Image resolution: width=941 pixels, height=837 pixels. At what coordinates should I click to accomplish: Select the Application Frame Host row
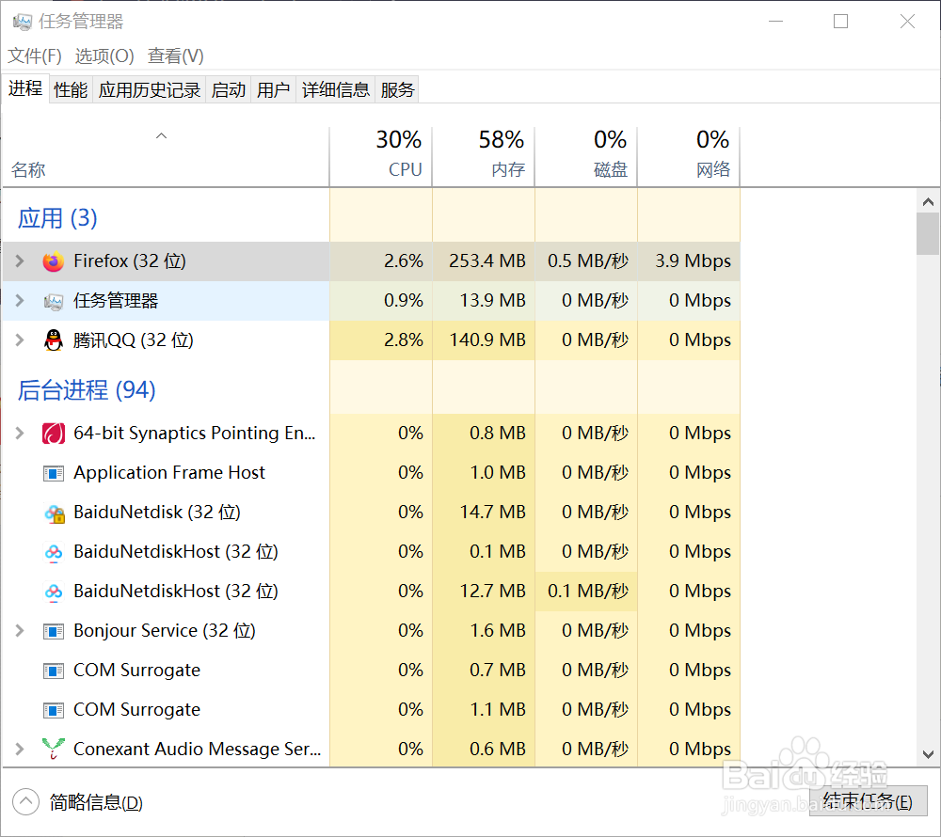(x=371, y=472)
